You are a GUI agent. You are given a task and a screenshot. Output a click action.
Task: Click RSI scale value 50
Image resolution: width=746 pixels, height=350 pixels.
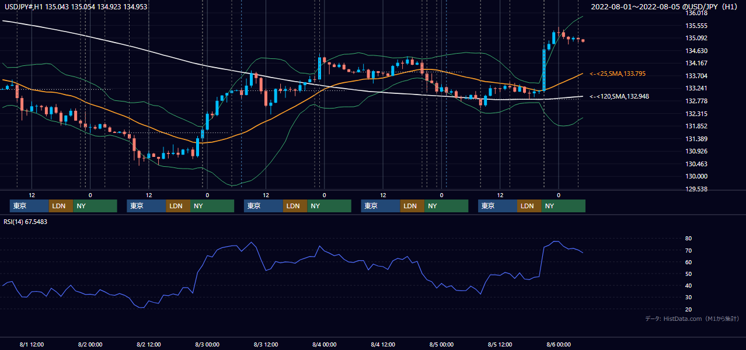click(688, 274)
